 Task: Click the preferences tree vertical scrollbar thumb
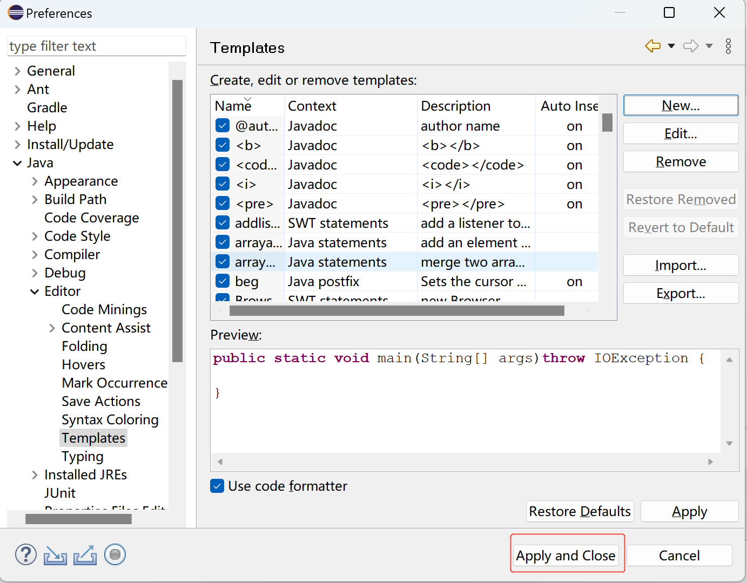point(177,221)
